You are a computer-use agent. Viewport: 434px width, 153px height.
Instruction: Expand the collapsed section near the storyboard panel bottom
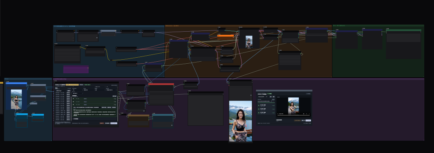[76, 119]
